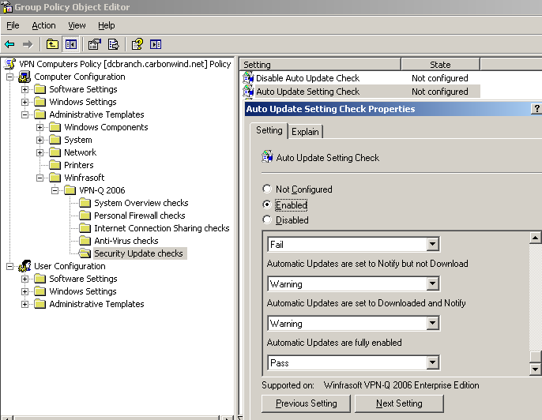Open the Help menu

(x=106, y=25)
